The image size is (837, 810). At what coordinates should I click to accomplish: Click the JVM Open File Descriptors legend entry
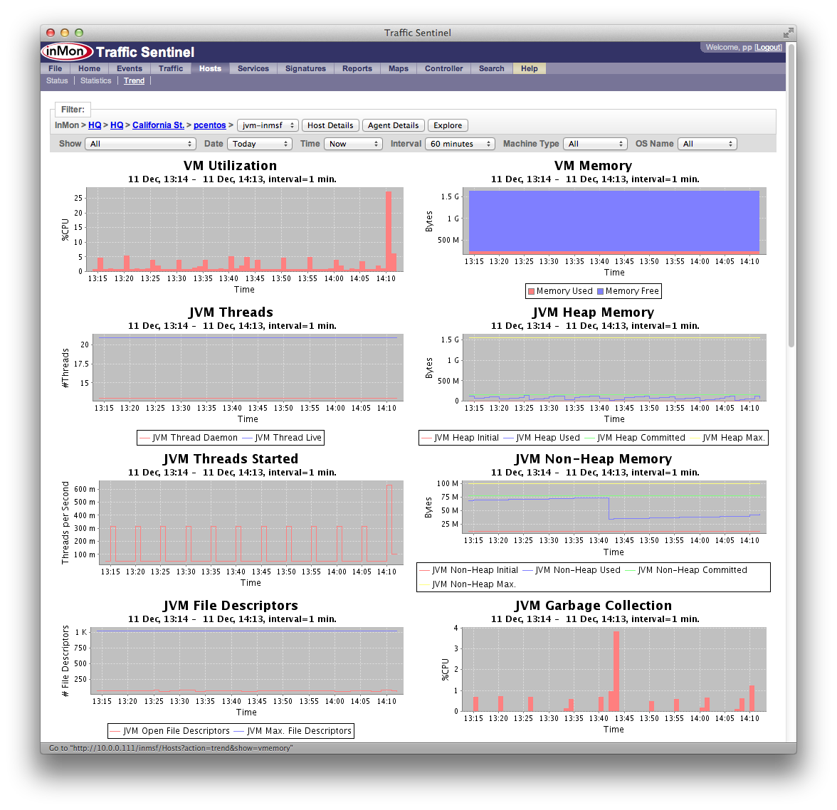[x=169, y=731]
